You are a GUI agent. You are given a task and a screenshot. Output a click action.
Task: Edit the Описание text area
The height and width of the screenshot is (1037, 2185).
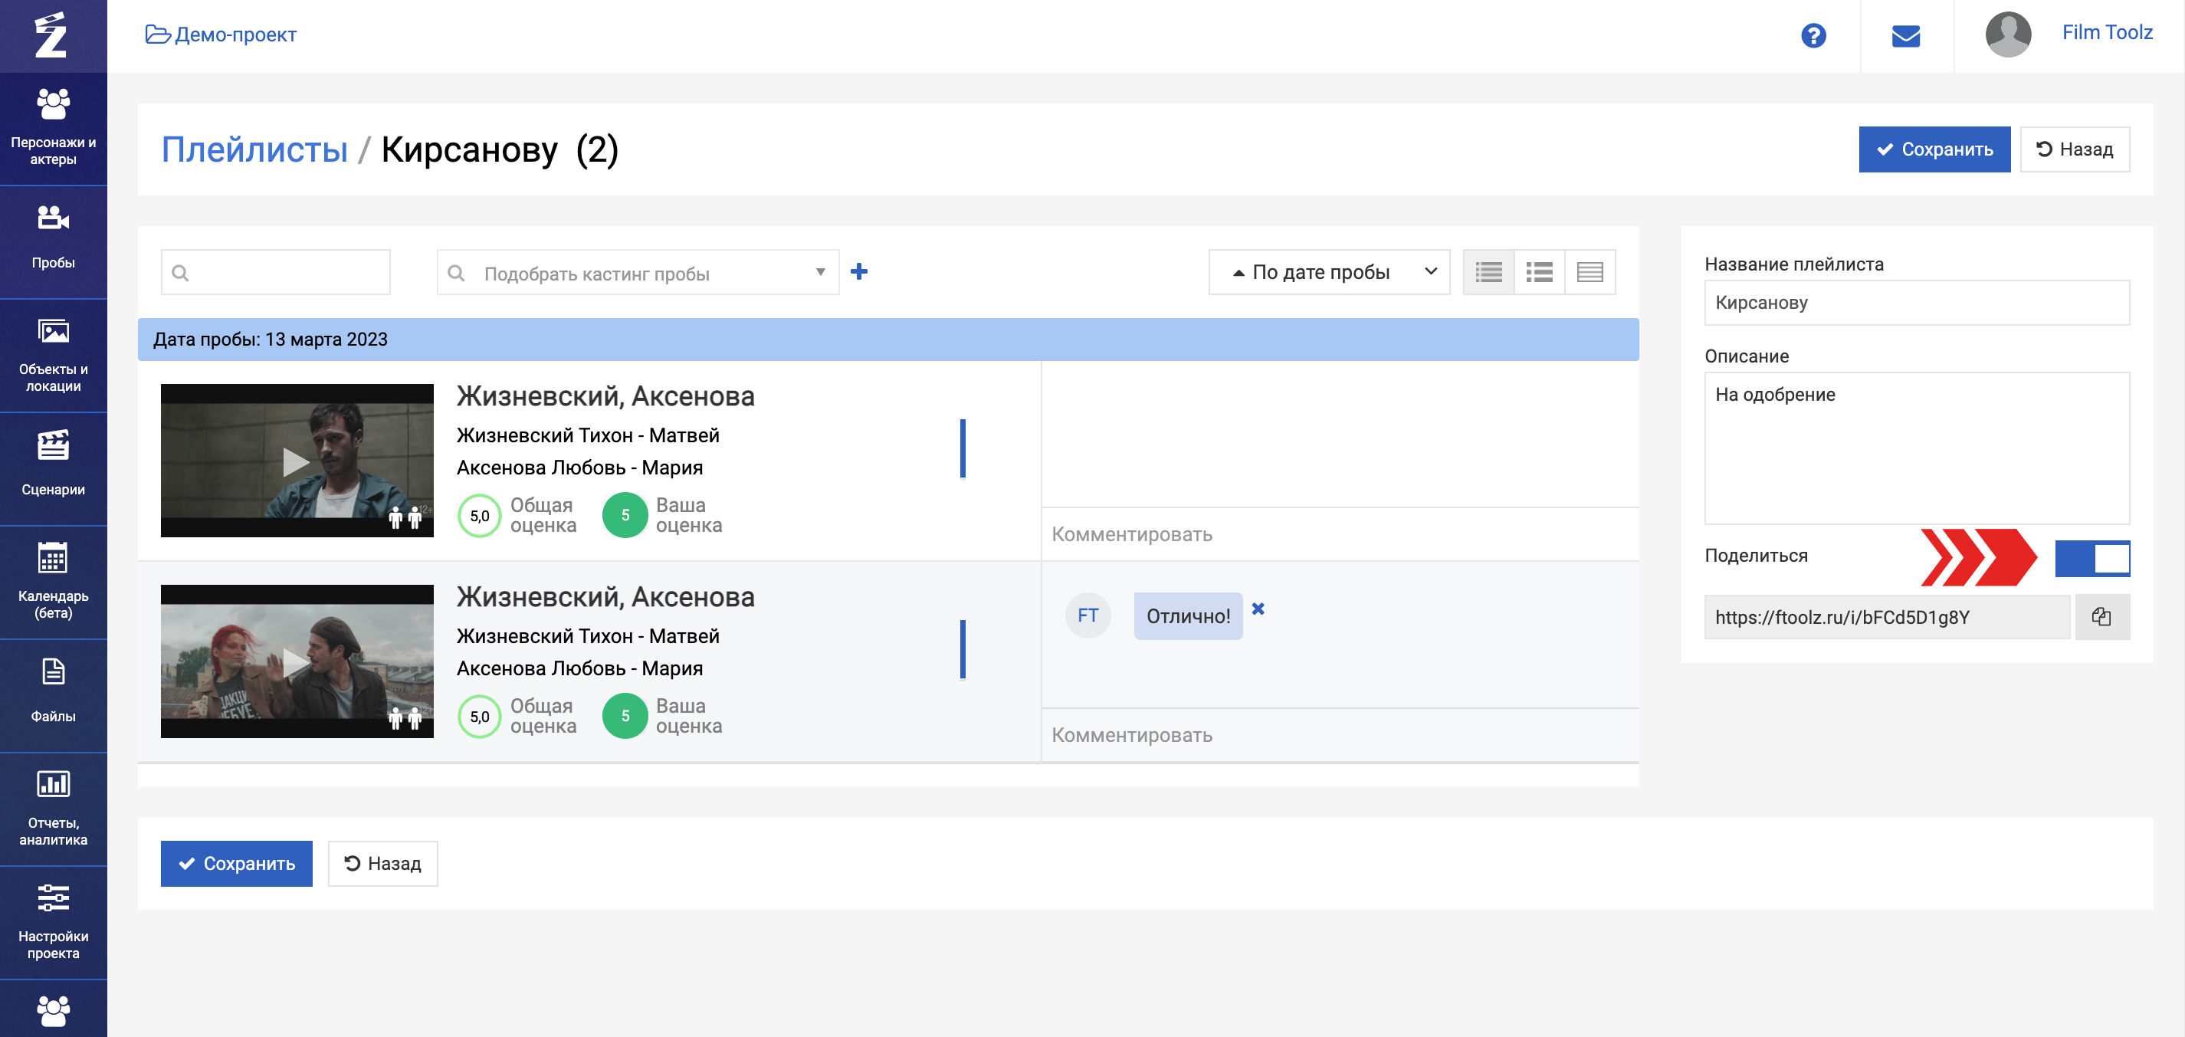(1917, 448)
